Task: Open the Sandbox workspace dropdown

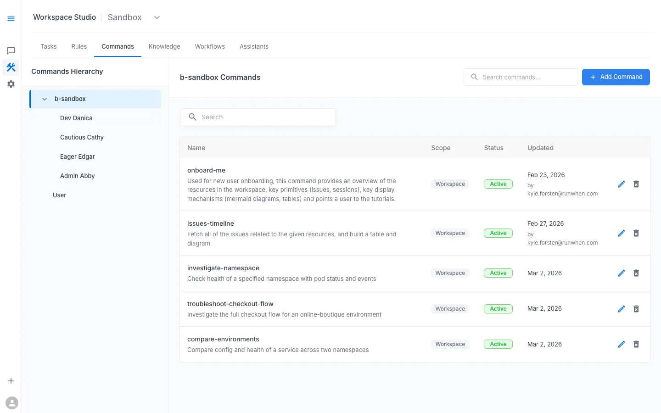Action: 157,17
